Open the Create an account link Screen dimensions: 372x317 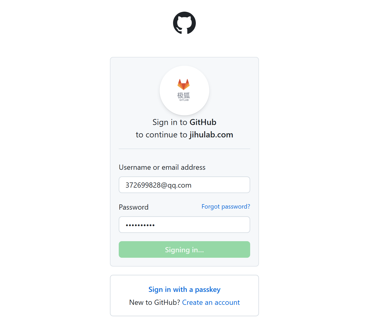coord(211,302)
